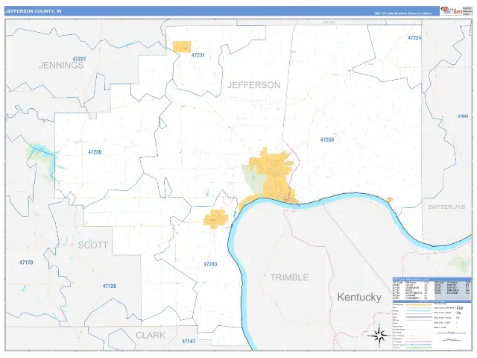This screenshot has width=477, height=358.
Task: Click the MarketMAPS logo
Action: (451, 10)
